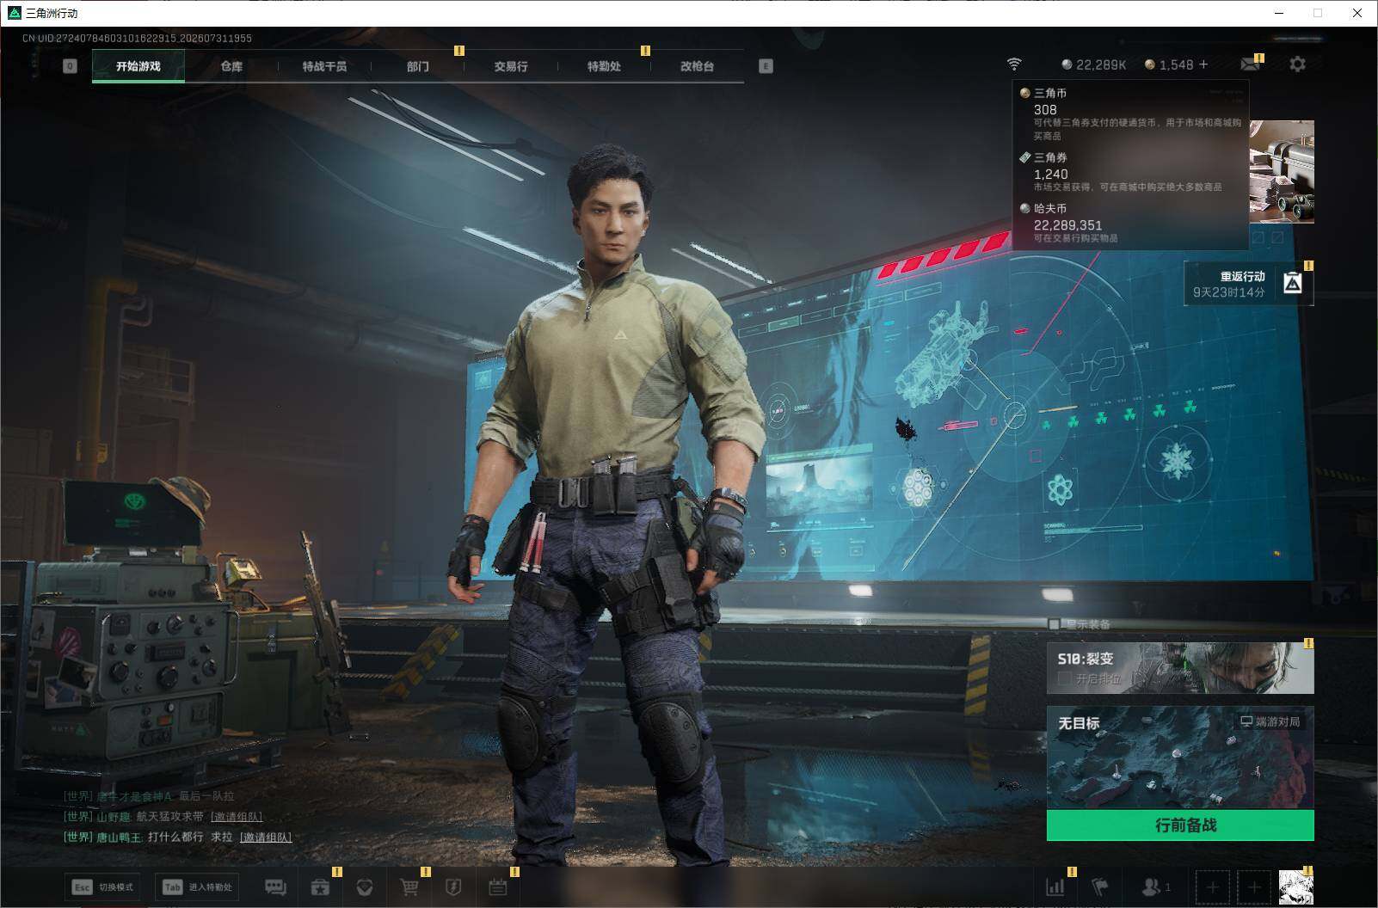
Task: Open the starred briefcase icon in bottom bar
Action: click(x=321, y=887)
